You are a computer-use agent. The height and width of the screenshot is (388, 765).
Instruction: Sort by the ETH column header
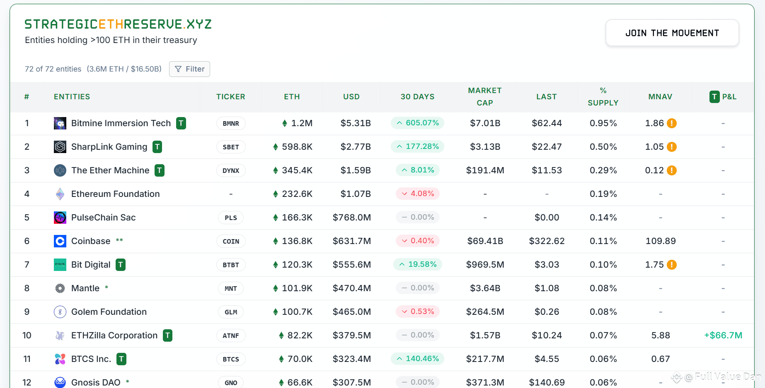[292, 97]
